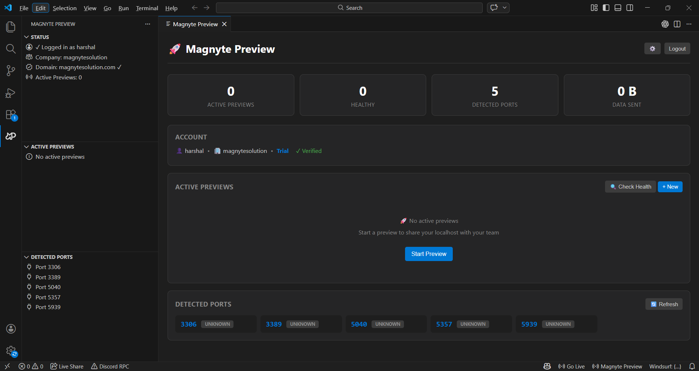Image resolution: width=699 pixels, height=371 pixels.
Task: Click the ChatGPT icon above the editor
Action: (665, 24)
